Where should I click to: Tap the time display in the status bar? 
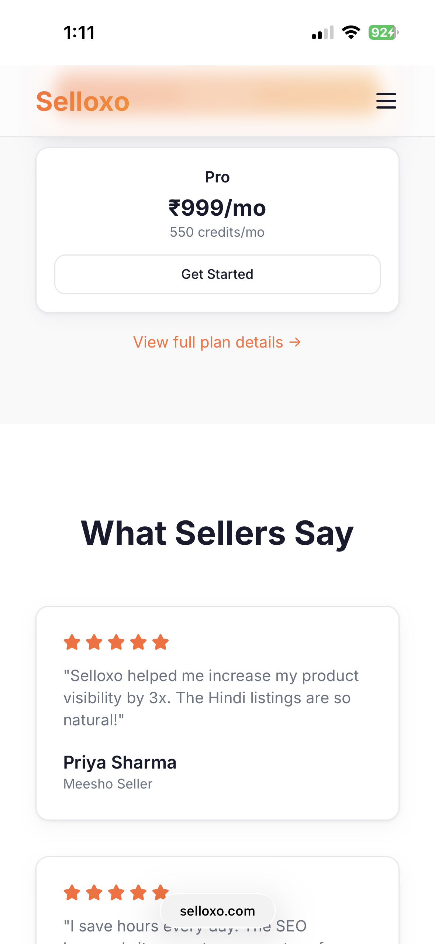pos(79,33)
